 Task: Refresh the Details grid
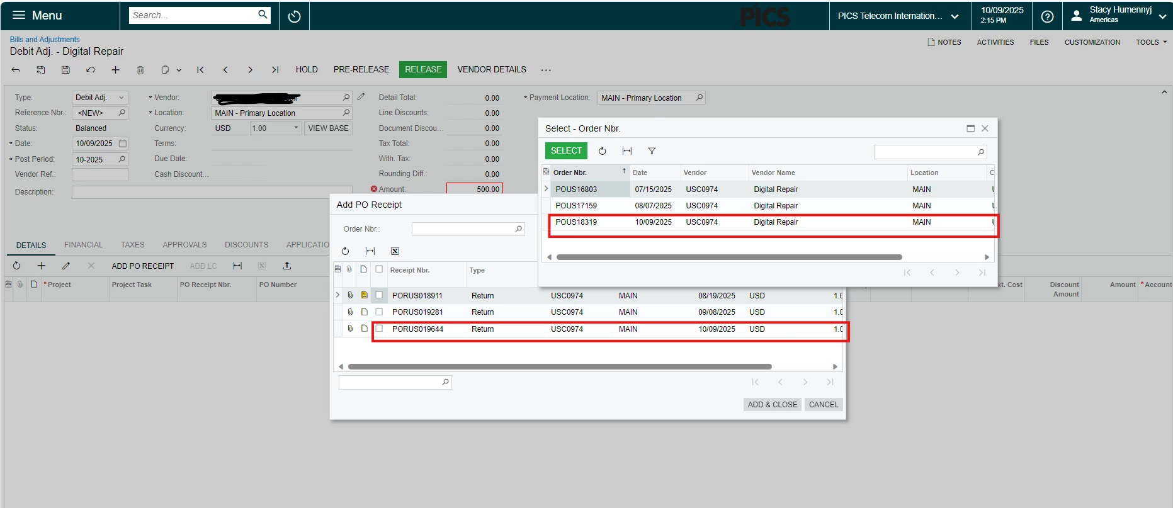[x=17, y=266]
